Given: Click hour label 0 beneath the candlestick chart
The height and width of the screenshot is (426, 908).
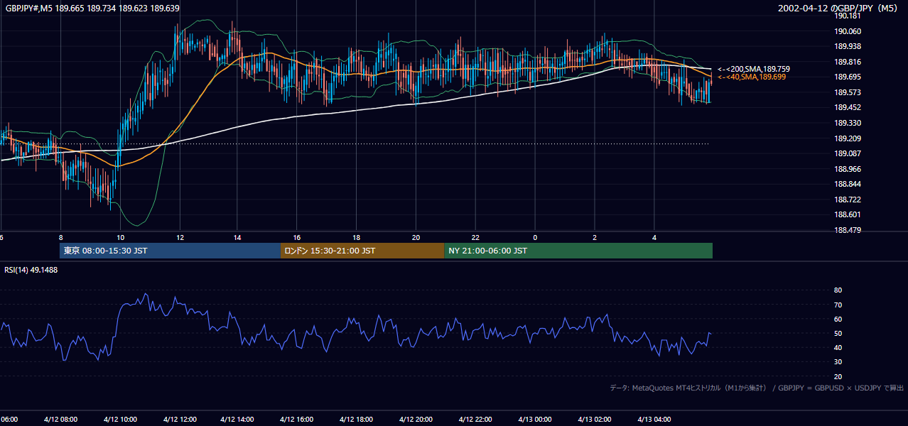Looking at the screenshot, I should [x=535, y=237].
